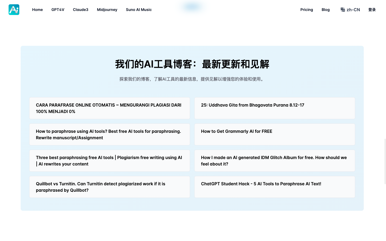Open Uddhava Gita from Bhagavata Purana post
This screenshot has height=241, width=386.
click(x=275, y=108)
